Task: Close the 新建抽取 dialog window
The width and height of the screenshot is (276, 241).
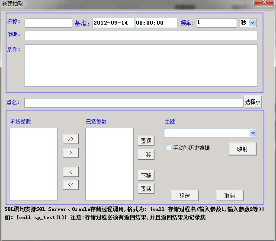Action: coord(264,3)
